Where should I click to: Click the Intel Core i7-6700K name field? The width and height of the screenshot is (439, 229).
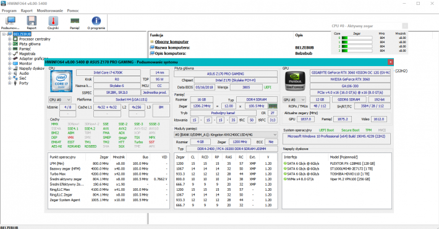pos(108,72)
